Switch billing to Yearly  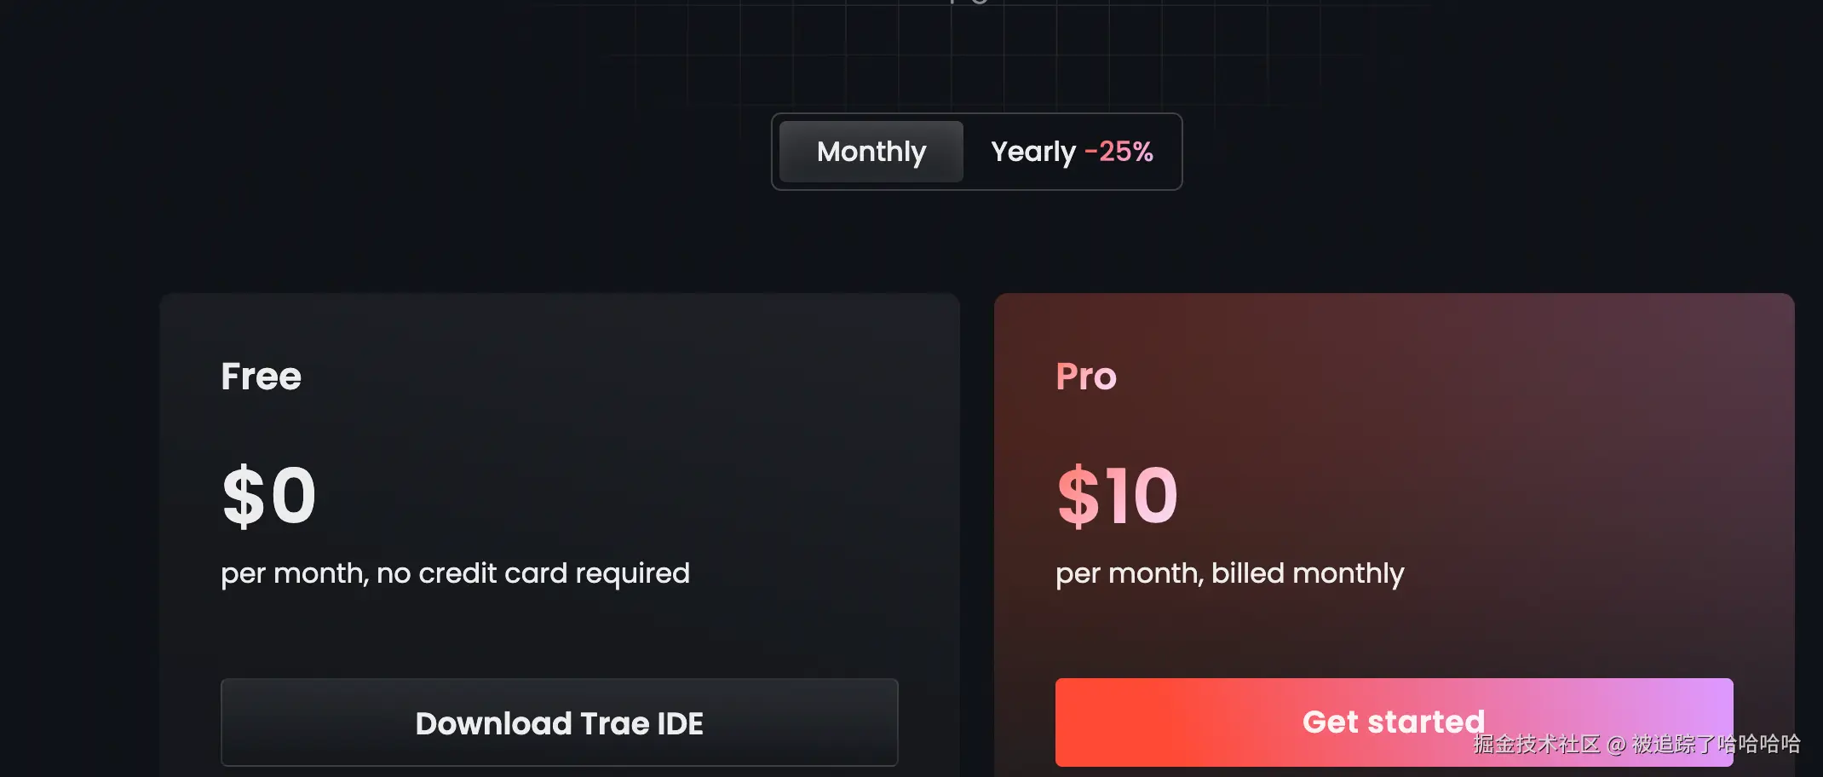click(1071, 152)
